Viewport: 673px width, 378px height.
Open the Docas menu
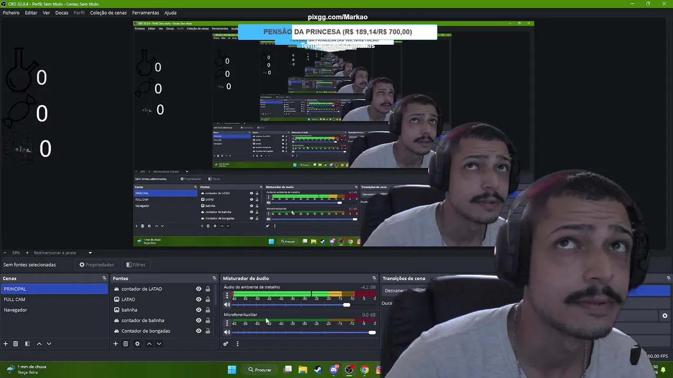pos(62,13)
